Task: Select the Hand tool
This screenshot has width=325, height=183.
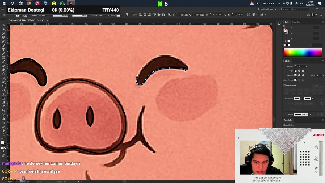Action: tap(3, 131)
